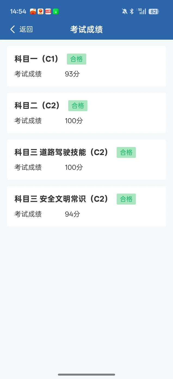Image resolution: width=173 pixels, height=379 pixels.
Task: Tap the 头条 notification icon
Action: (48, 11)
